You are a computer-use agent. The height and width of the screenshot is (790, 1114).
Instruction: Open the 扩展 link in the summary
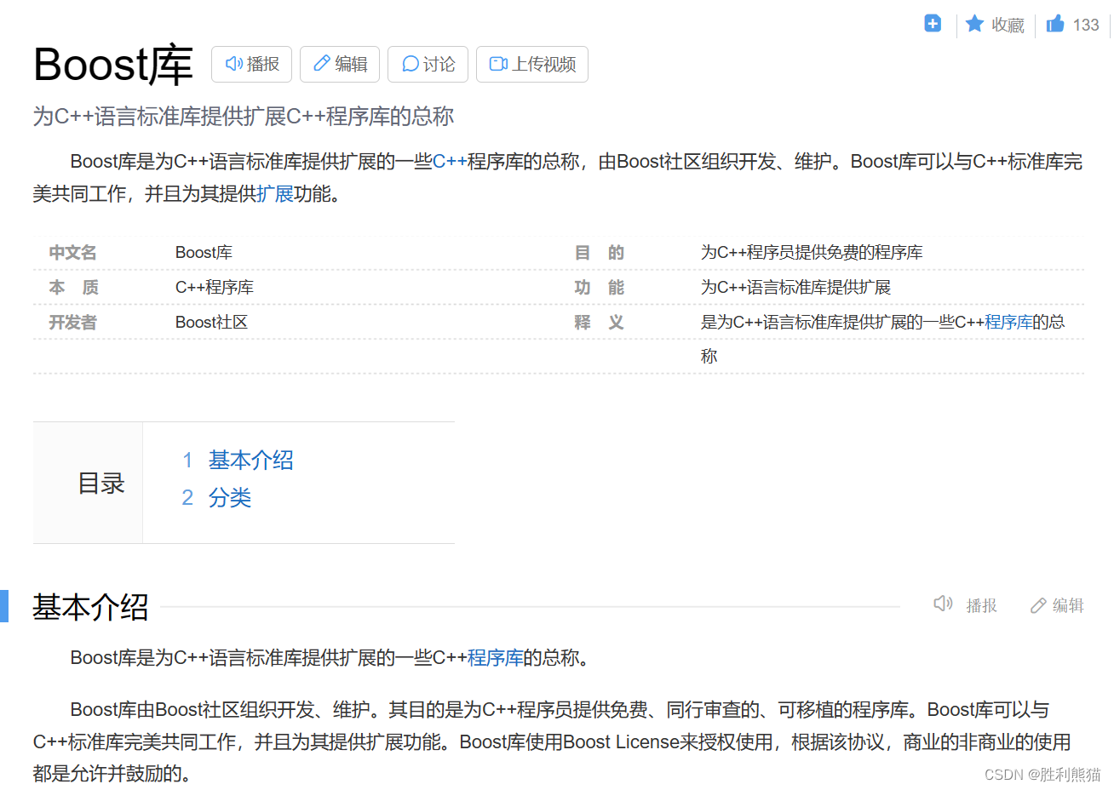(x=275, y=194)
